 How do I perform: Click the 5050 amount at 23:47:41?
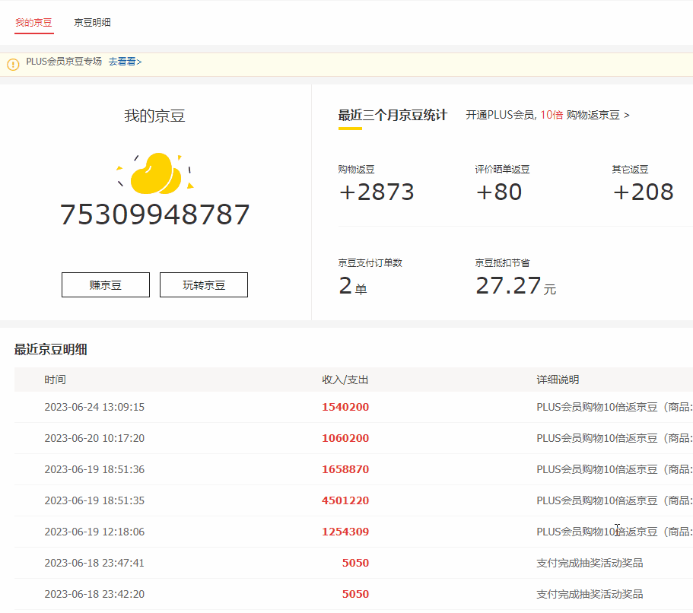pos(355,563)
